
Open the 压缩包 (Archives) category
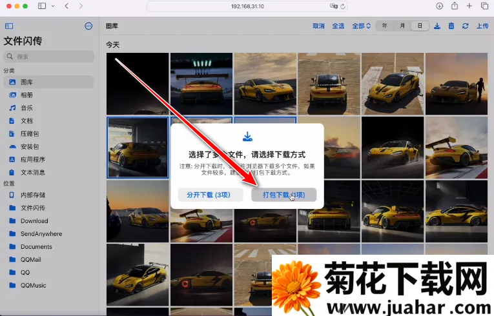click(x=29, y=133)
